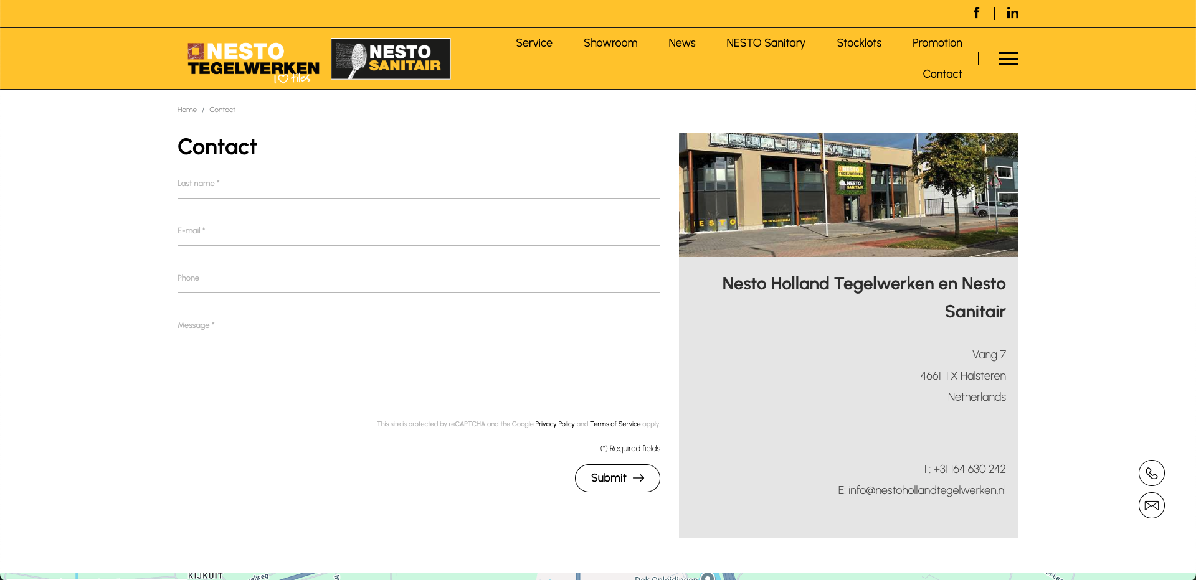Go to the Showroom page
The height and width of the screenshot is (580, 1196).
[x=610, y=43]
